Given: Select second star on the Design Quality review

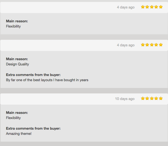Looking at the screenshot, I should pyautogui.click(x=147, y=45).
